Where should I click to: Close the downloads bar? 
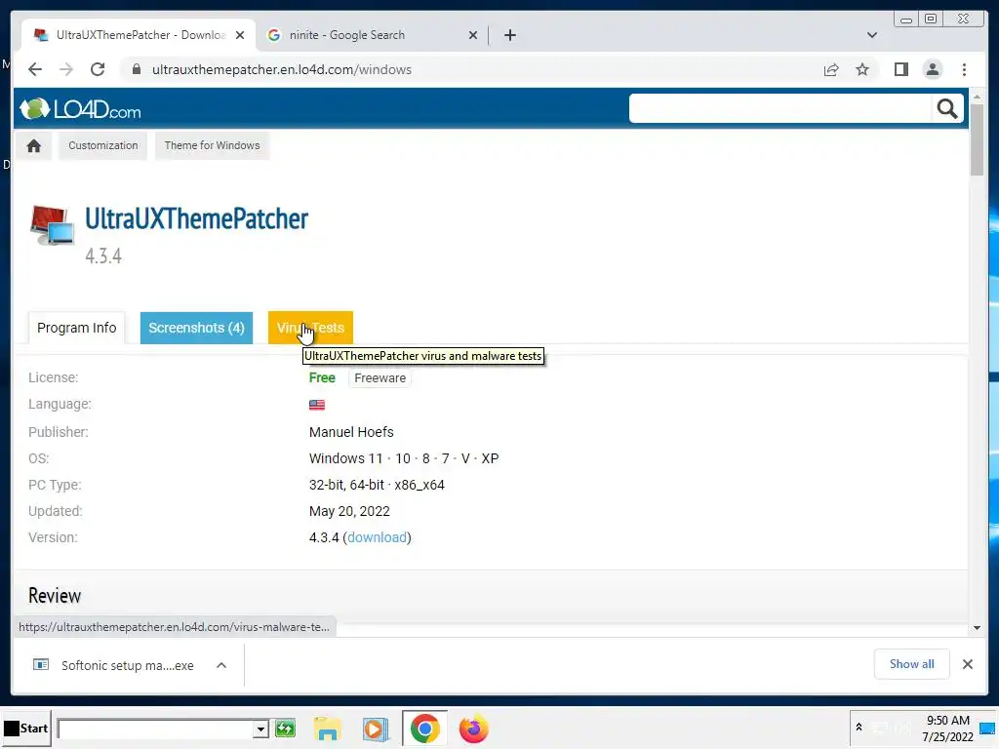point(967,664)
